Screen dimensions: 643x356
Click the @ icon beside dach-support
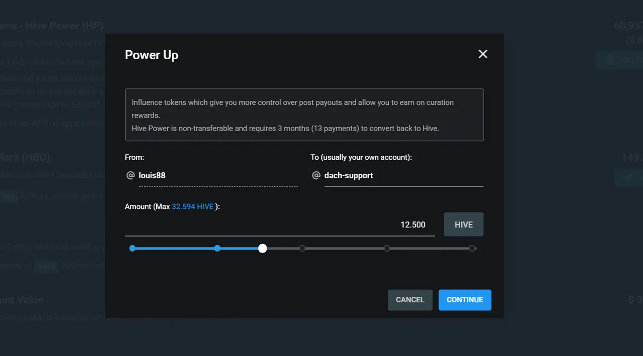point(316,175)
